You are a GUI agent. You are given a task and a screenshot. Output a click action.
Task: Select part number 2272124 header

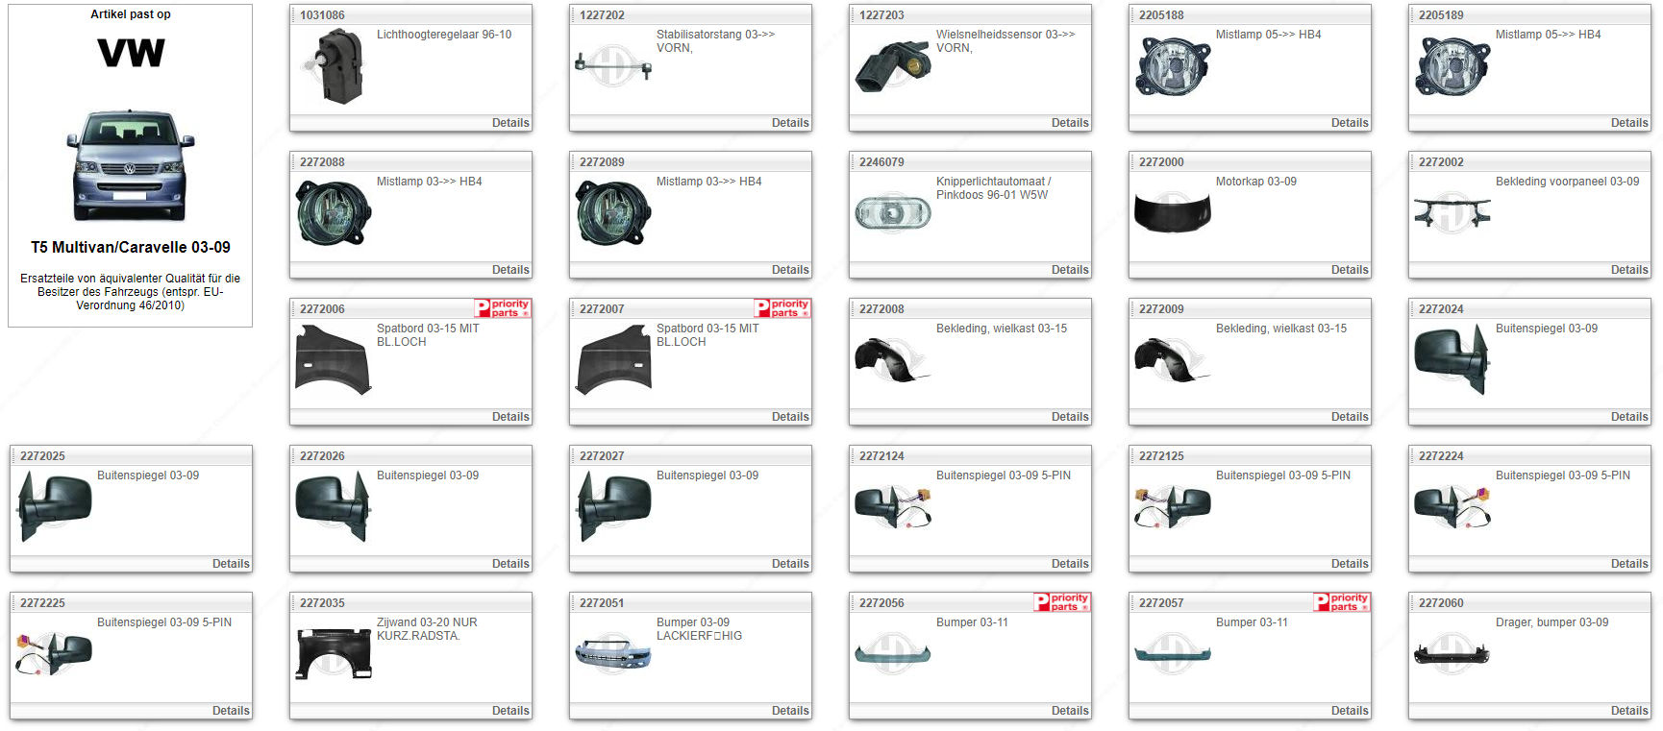881,456
